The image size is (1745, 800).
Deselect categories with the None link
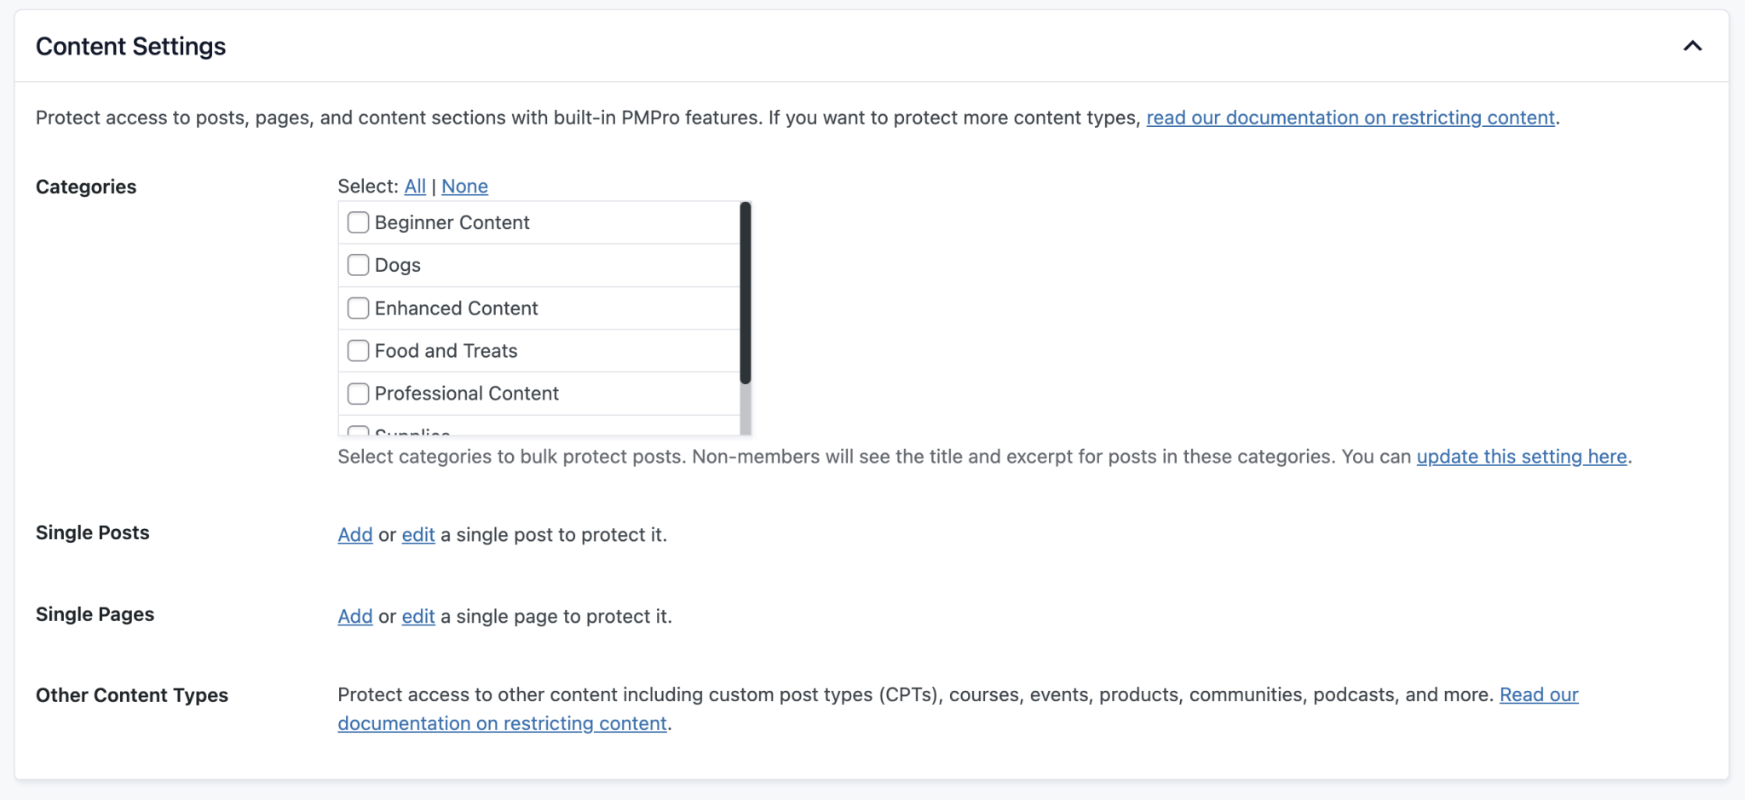point(464,186)
